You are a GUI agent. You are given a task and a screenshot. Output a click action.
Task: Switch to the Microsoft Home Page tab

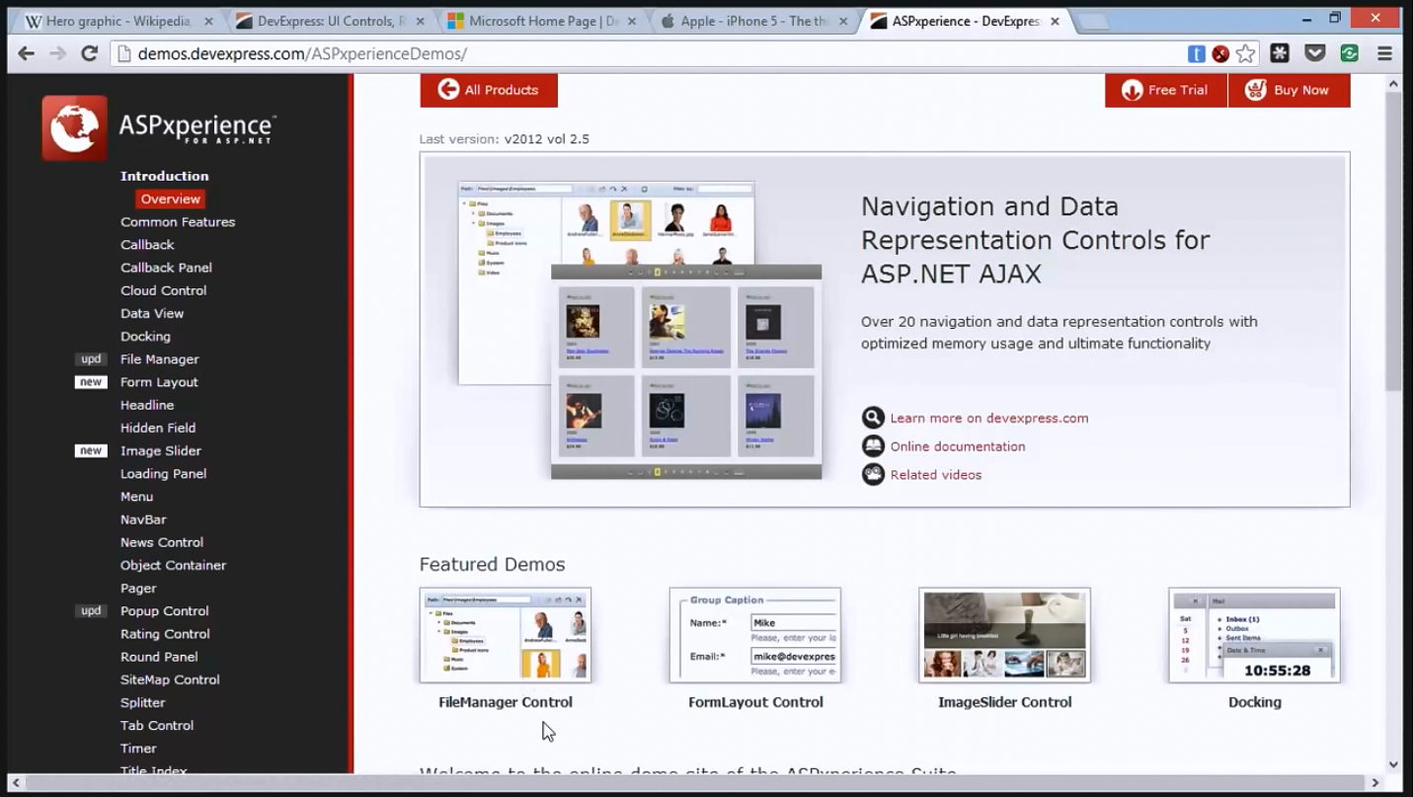click(542, 21)
